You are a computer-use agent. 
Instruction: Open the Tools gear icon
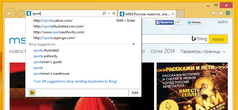tap(228, 13)
